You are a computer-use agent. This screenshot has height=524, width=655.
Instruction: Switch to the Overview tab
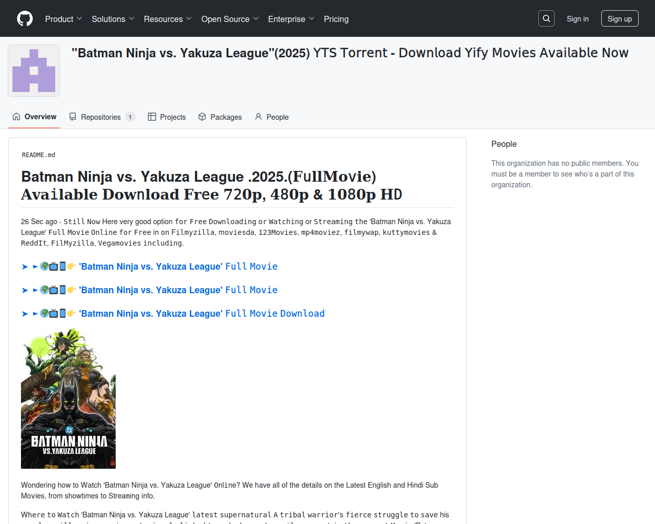click(x=34, y=117)
